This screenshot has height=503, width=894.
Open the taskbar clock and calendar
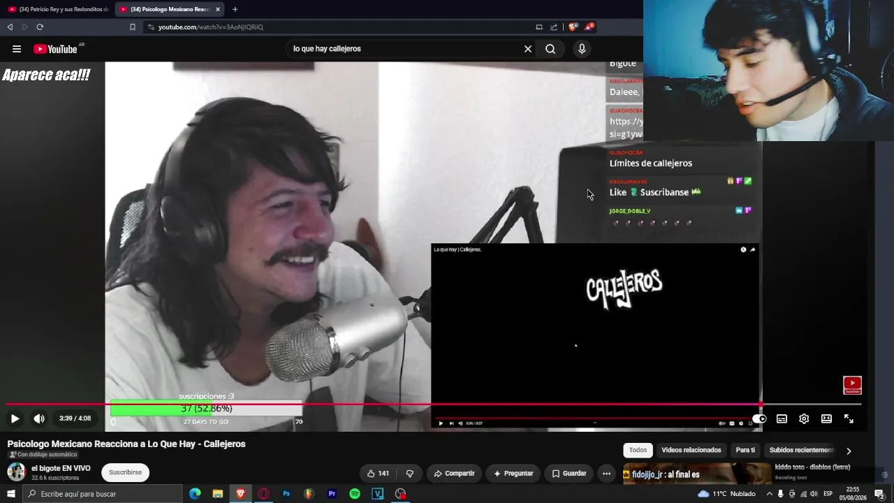[853, 494]
